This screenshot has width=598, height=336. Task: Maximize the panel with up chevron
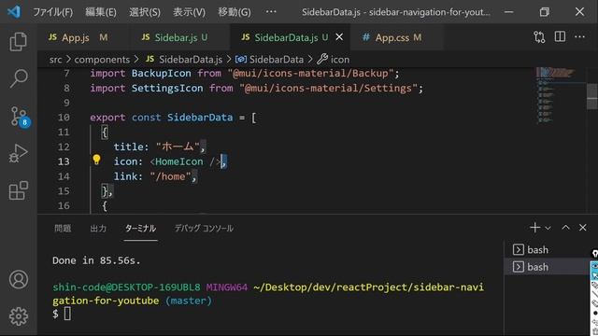(x=565, y=228)
